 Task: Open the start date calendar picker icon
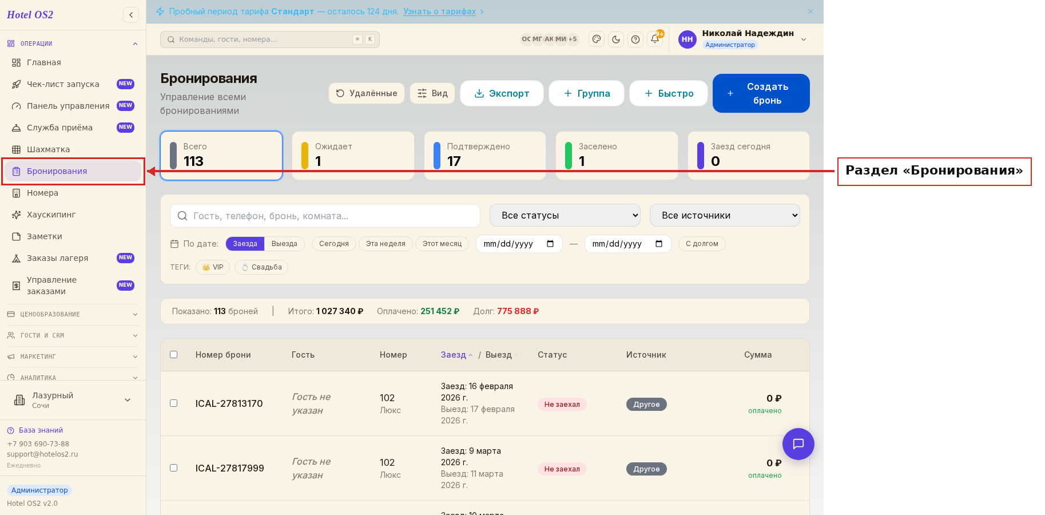tap(550, 244)
